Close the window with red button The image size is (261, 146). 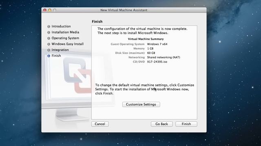tap(45, 10)
